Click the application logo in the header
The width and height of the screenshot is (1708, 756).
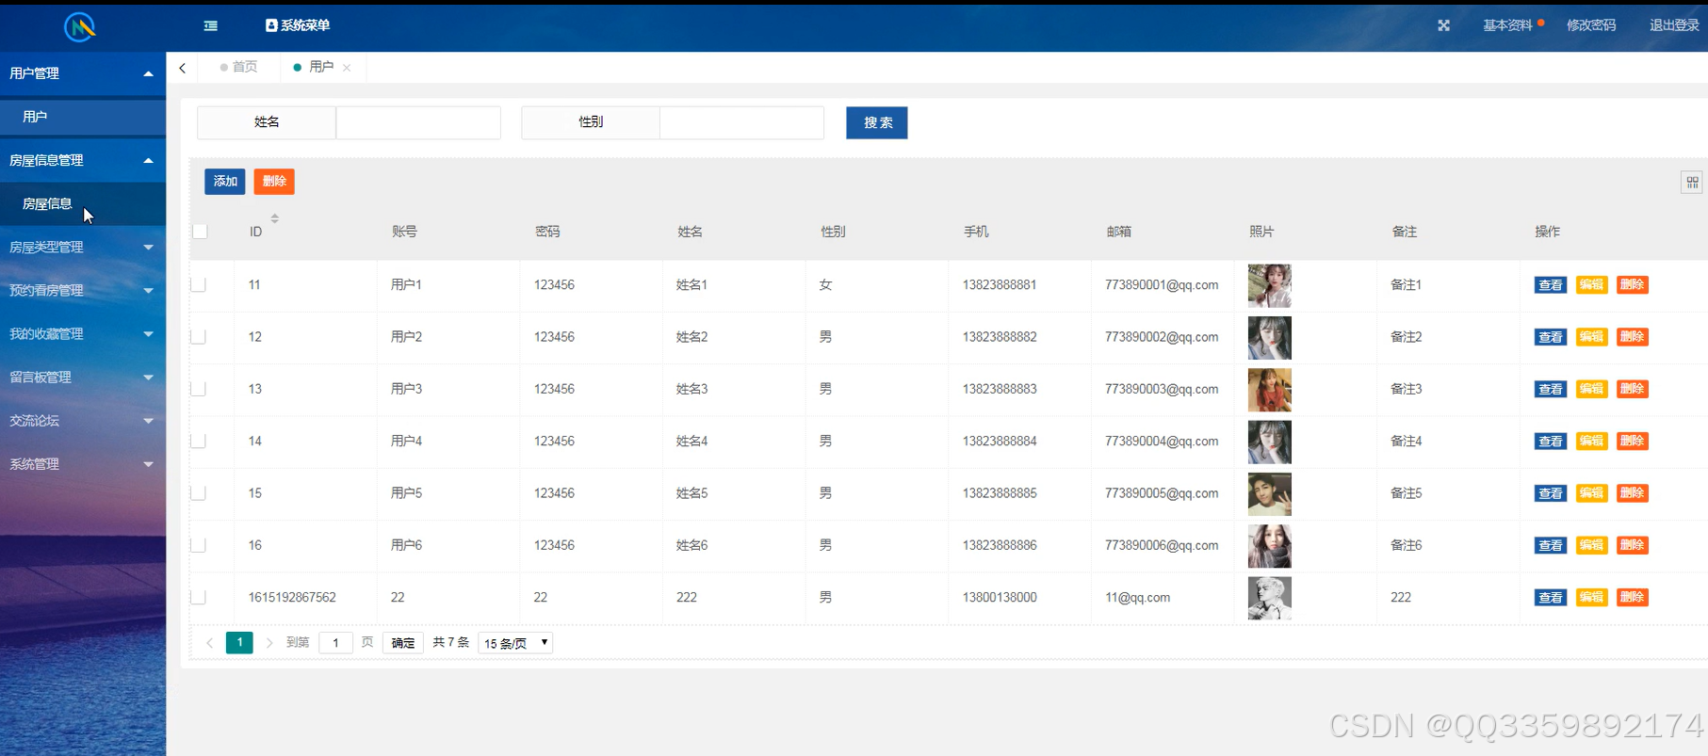coord(80,26)
